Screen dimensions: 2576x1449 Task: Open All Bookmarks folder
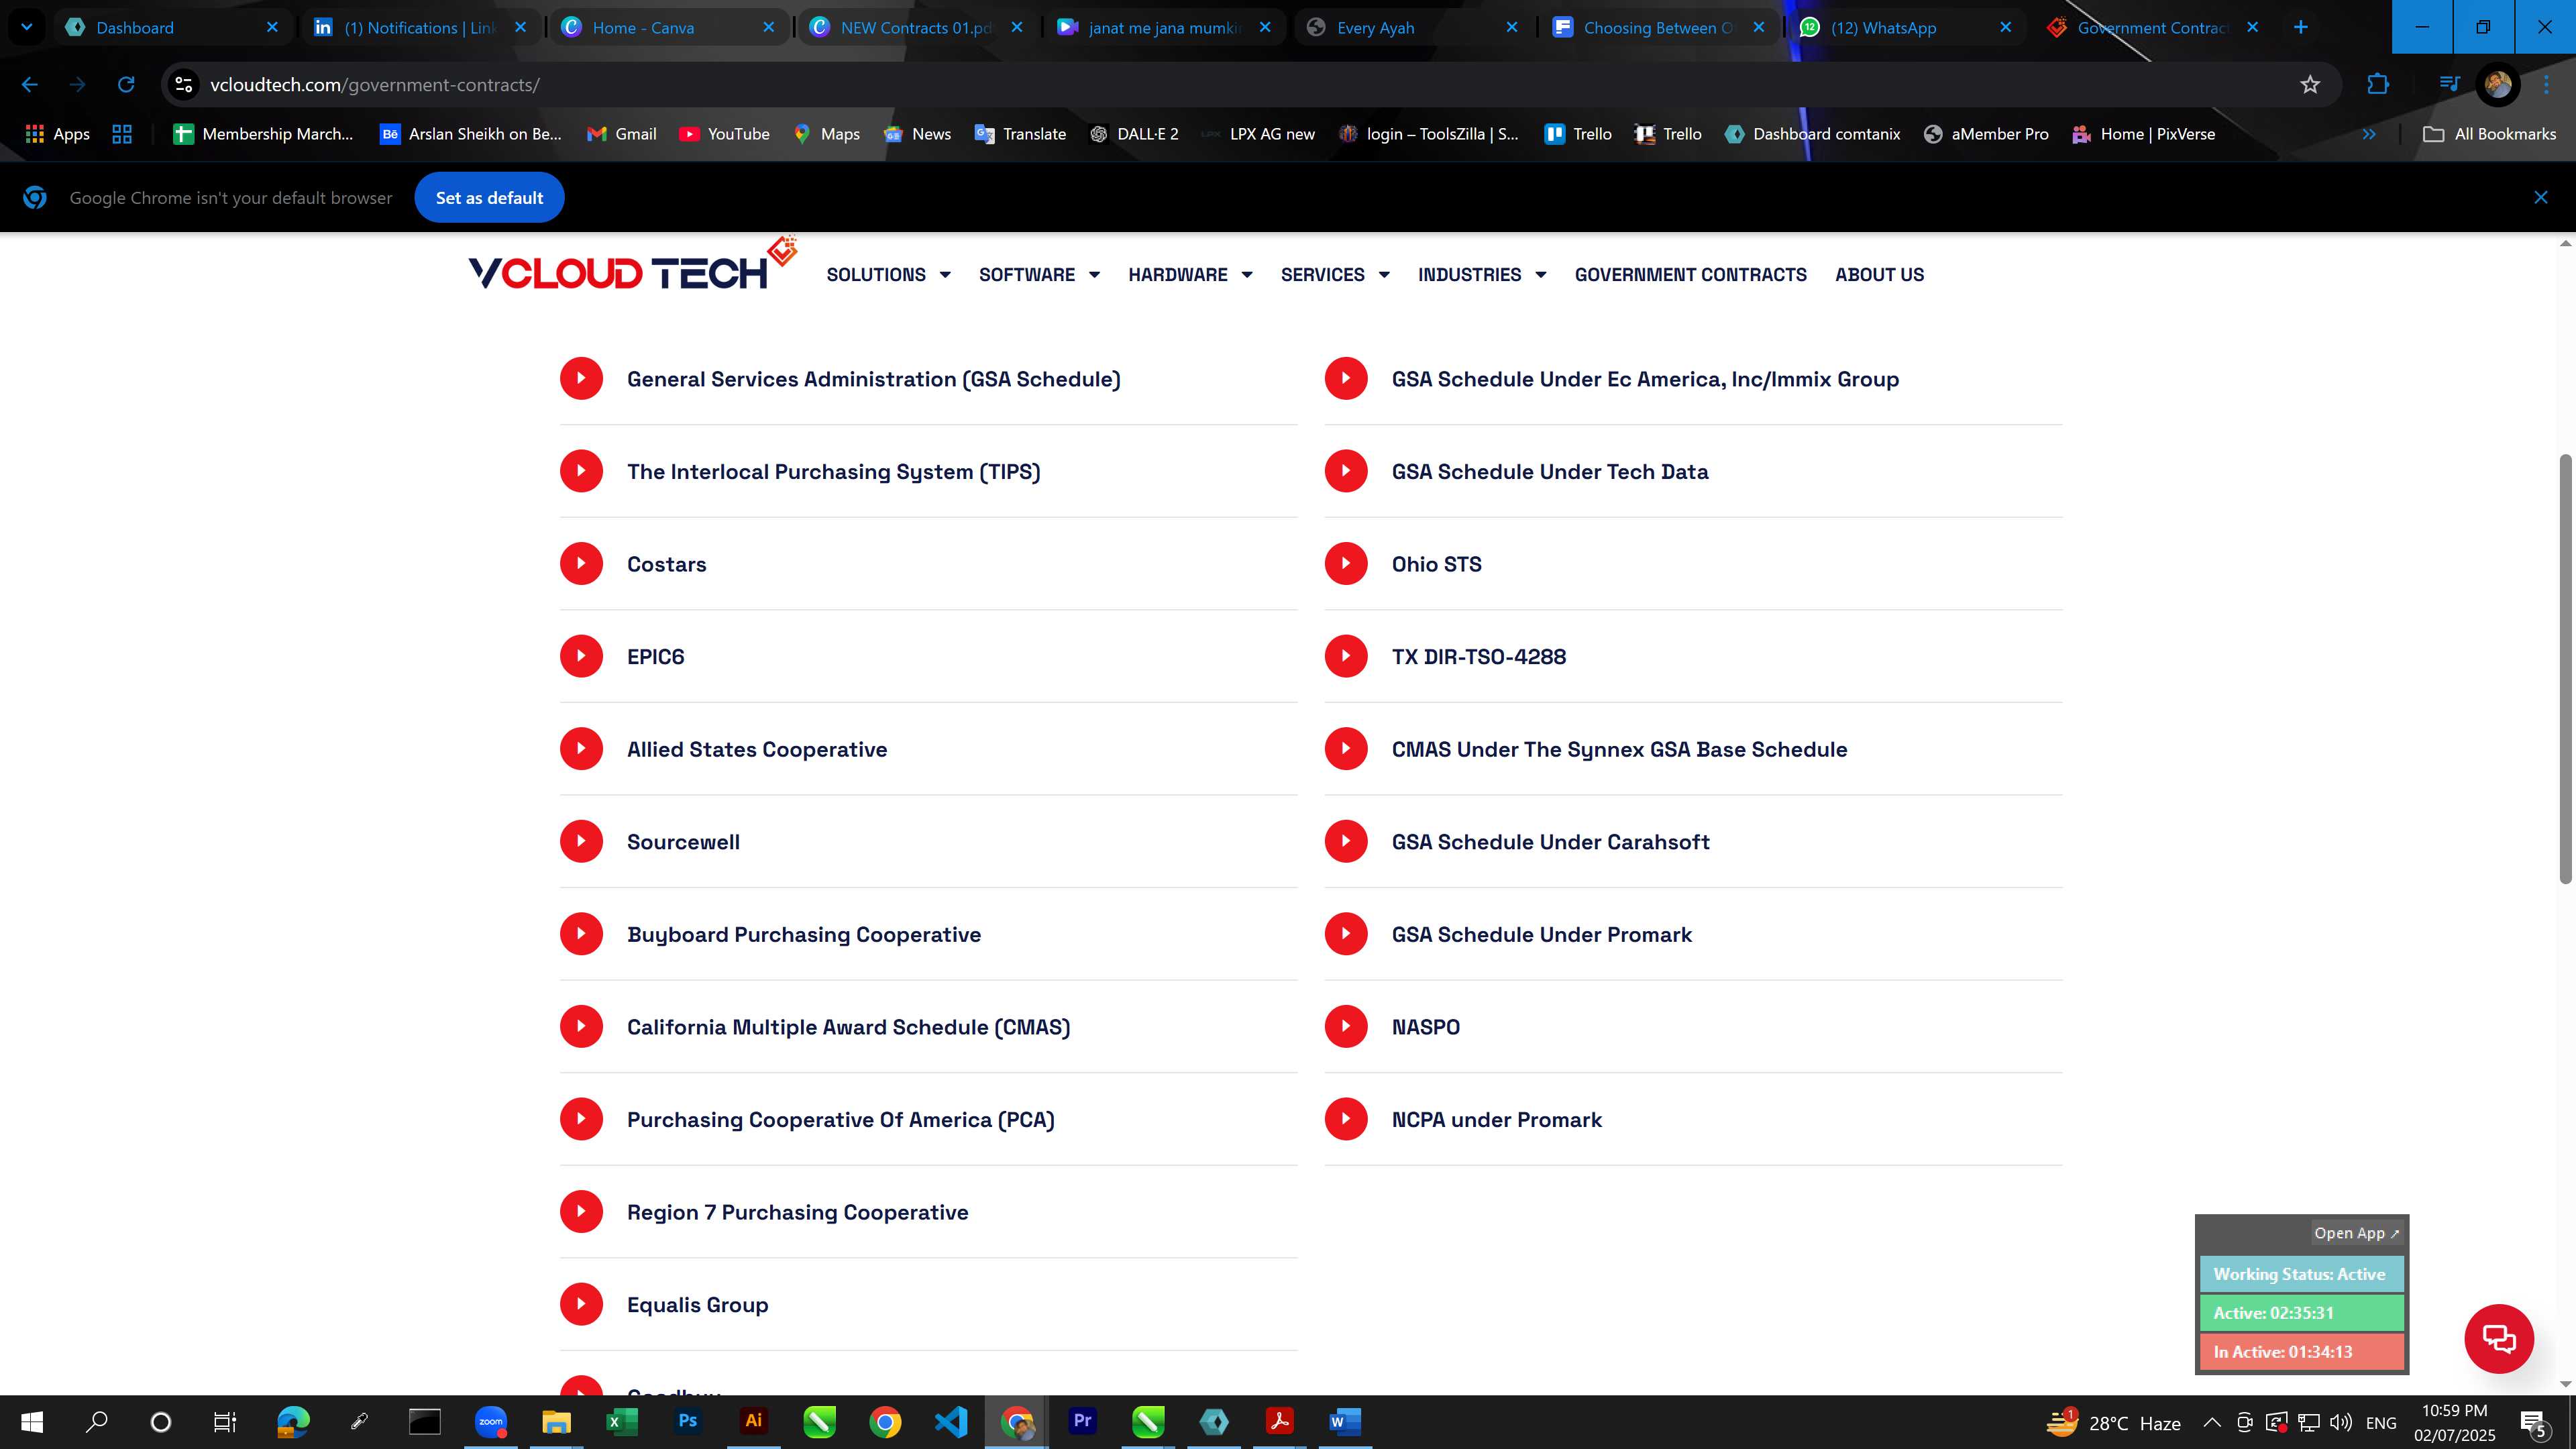pyautogui.click(x=2489, y=134)
